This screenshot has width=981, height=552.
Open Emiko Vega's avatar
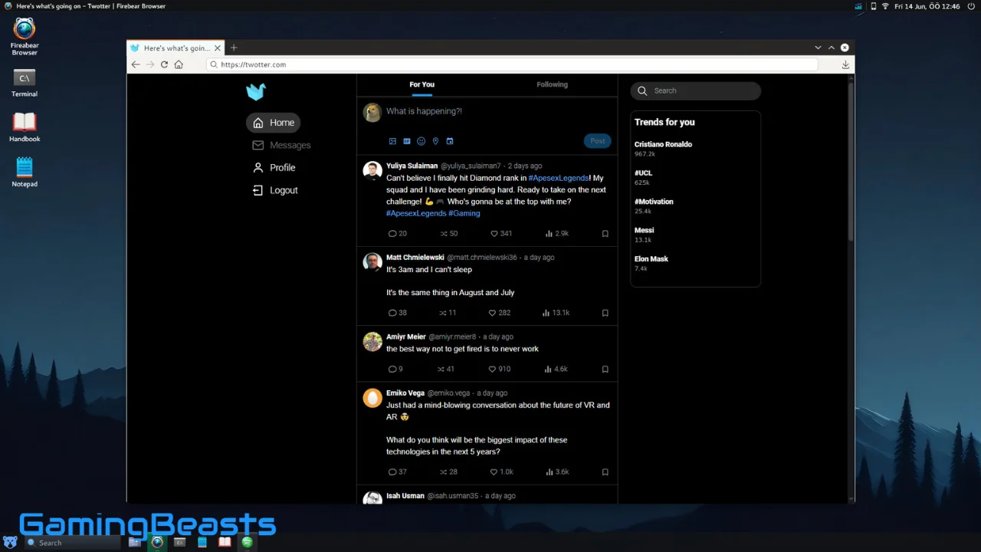372,398
